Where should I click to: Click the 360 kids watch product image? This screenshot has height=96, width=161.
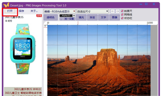tap(23, 49)
